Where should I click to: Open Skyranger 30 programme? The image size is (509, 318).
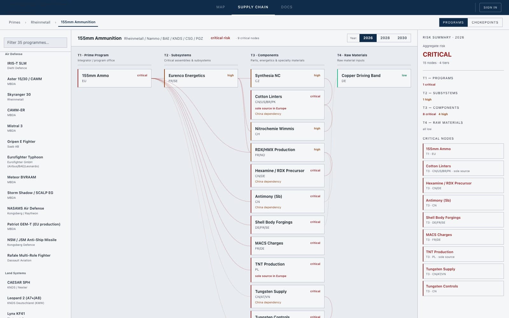coord(35,97)
